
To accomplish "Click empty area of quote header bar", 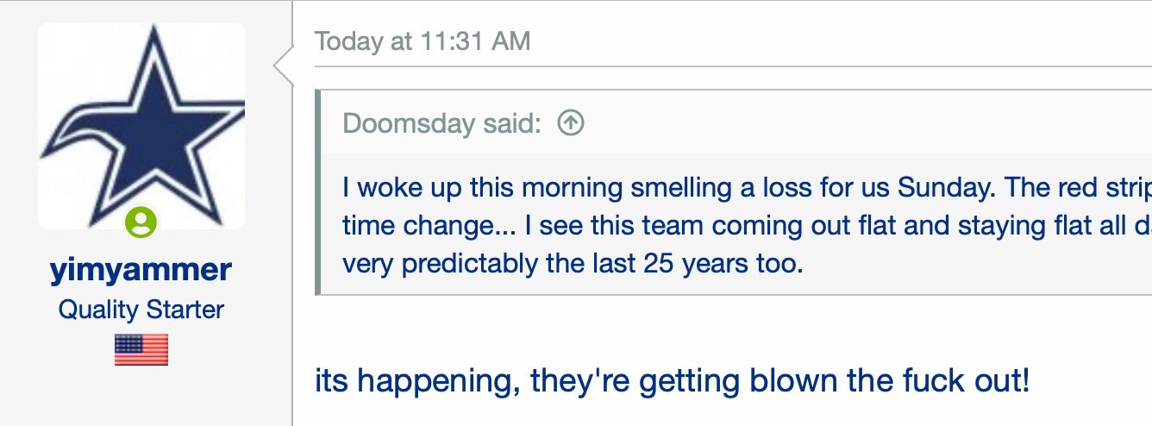I will click(x=862, y=123).
